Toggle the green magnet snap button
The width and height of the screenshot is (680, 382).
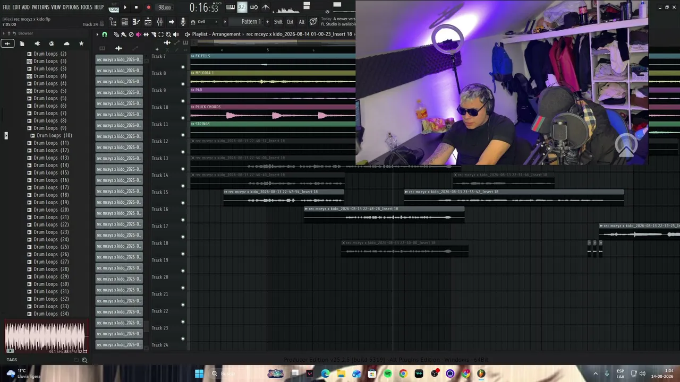105,34
